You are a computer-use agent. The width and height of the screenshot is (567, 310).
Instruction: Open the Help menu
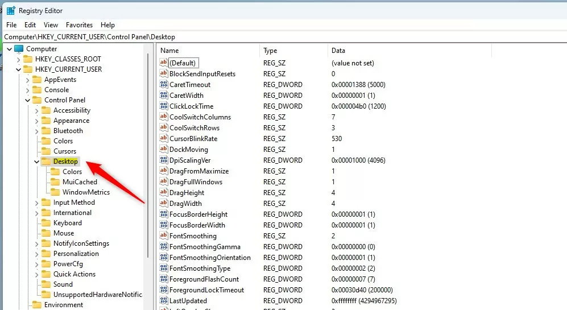107,25
